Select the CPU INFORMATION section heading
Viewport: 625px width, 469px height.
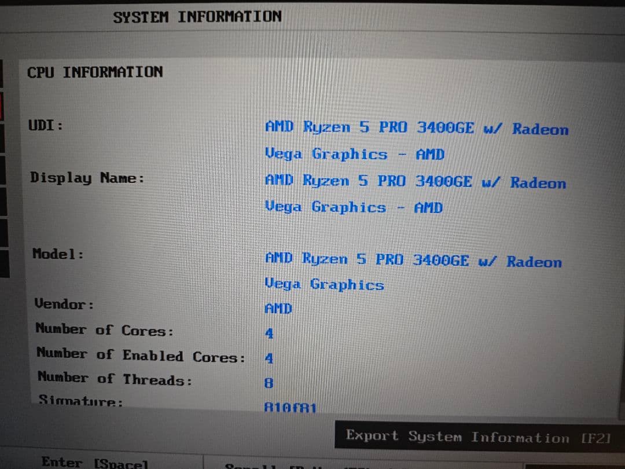coord(94,72)
